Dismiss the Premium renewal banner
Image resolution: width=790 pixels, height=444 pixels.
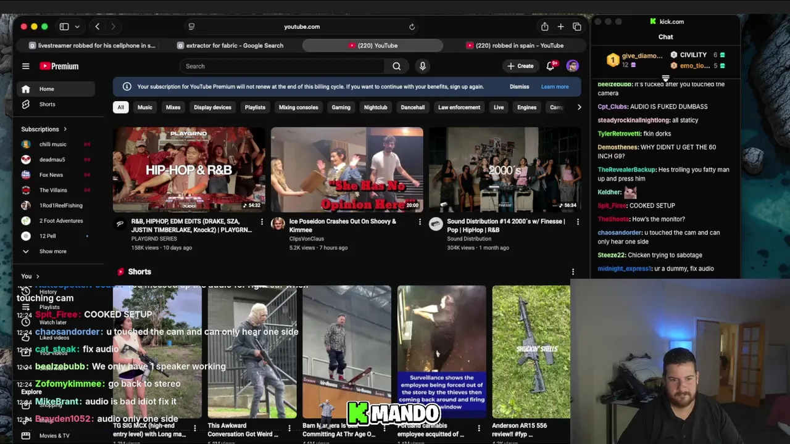pyautogui.click(x=519, y=87)
